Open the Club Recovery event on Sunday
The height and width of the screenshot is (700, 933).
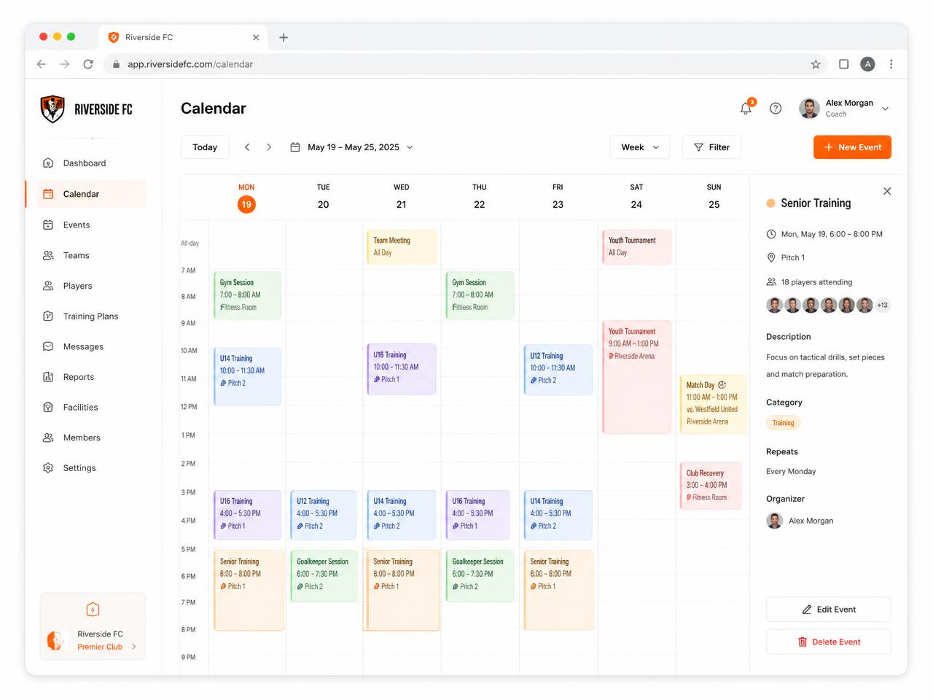pyautogui.click(x=711, y=485)
